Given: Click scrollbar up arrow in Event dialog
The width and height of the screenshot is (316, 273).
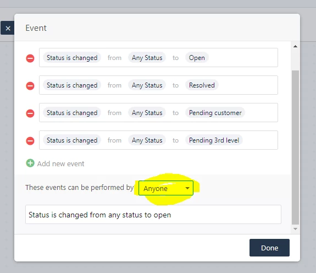Looking at the screenshot, I should [295, 46].
